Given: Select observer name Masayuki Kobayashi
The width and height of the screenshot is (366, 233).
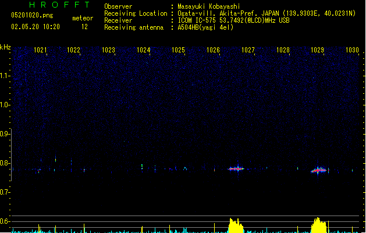Looking at the screenshot, I should pyautogui.click(x=209, y=6).
